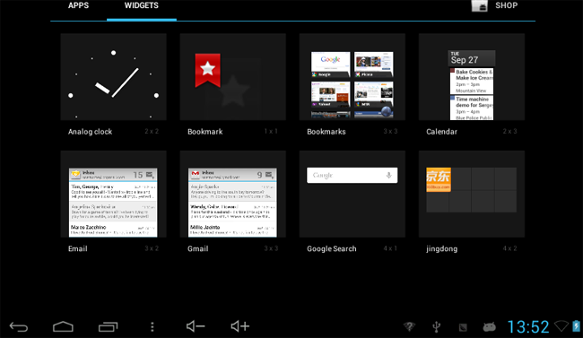Click the Bookmark label text
This screenshot has width=583, height=338.
pyautogui.click(x=204, y=132)
